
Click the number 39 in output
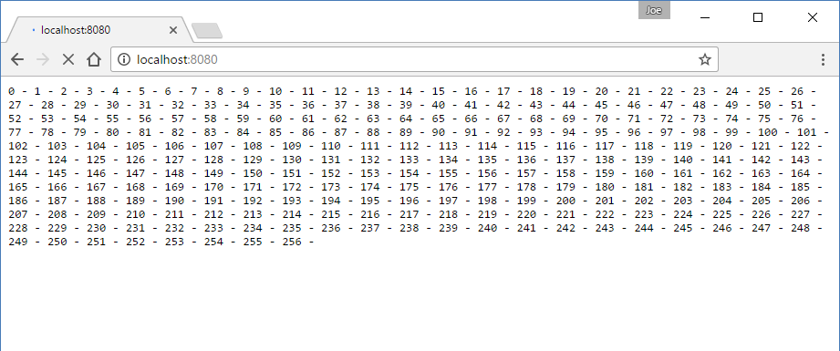point(406,105)
